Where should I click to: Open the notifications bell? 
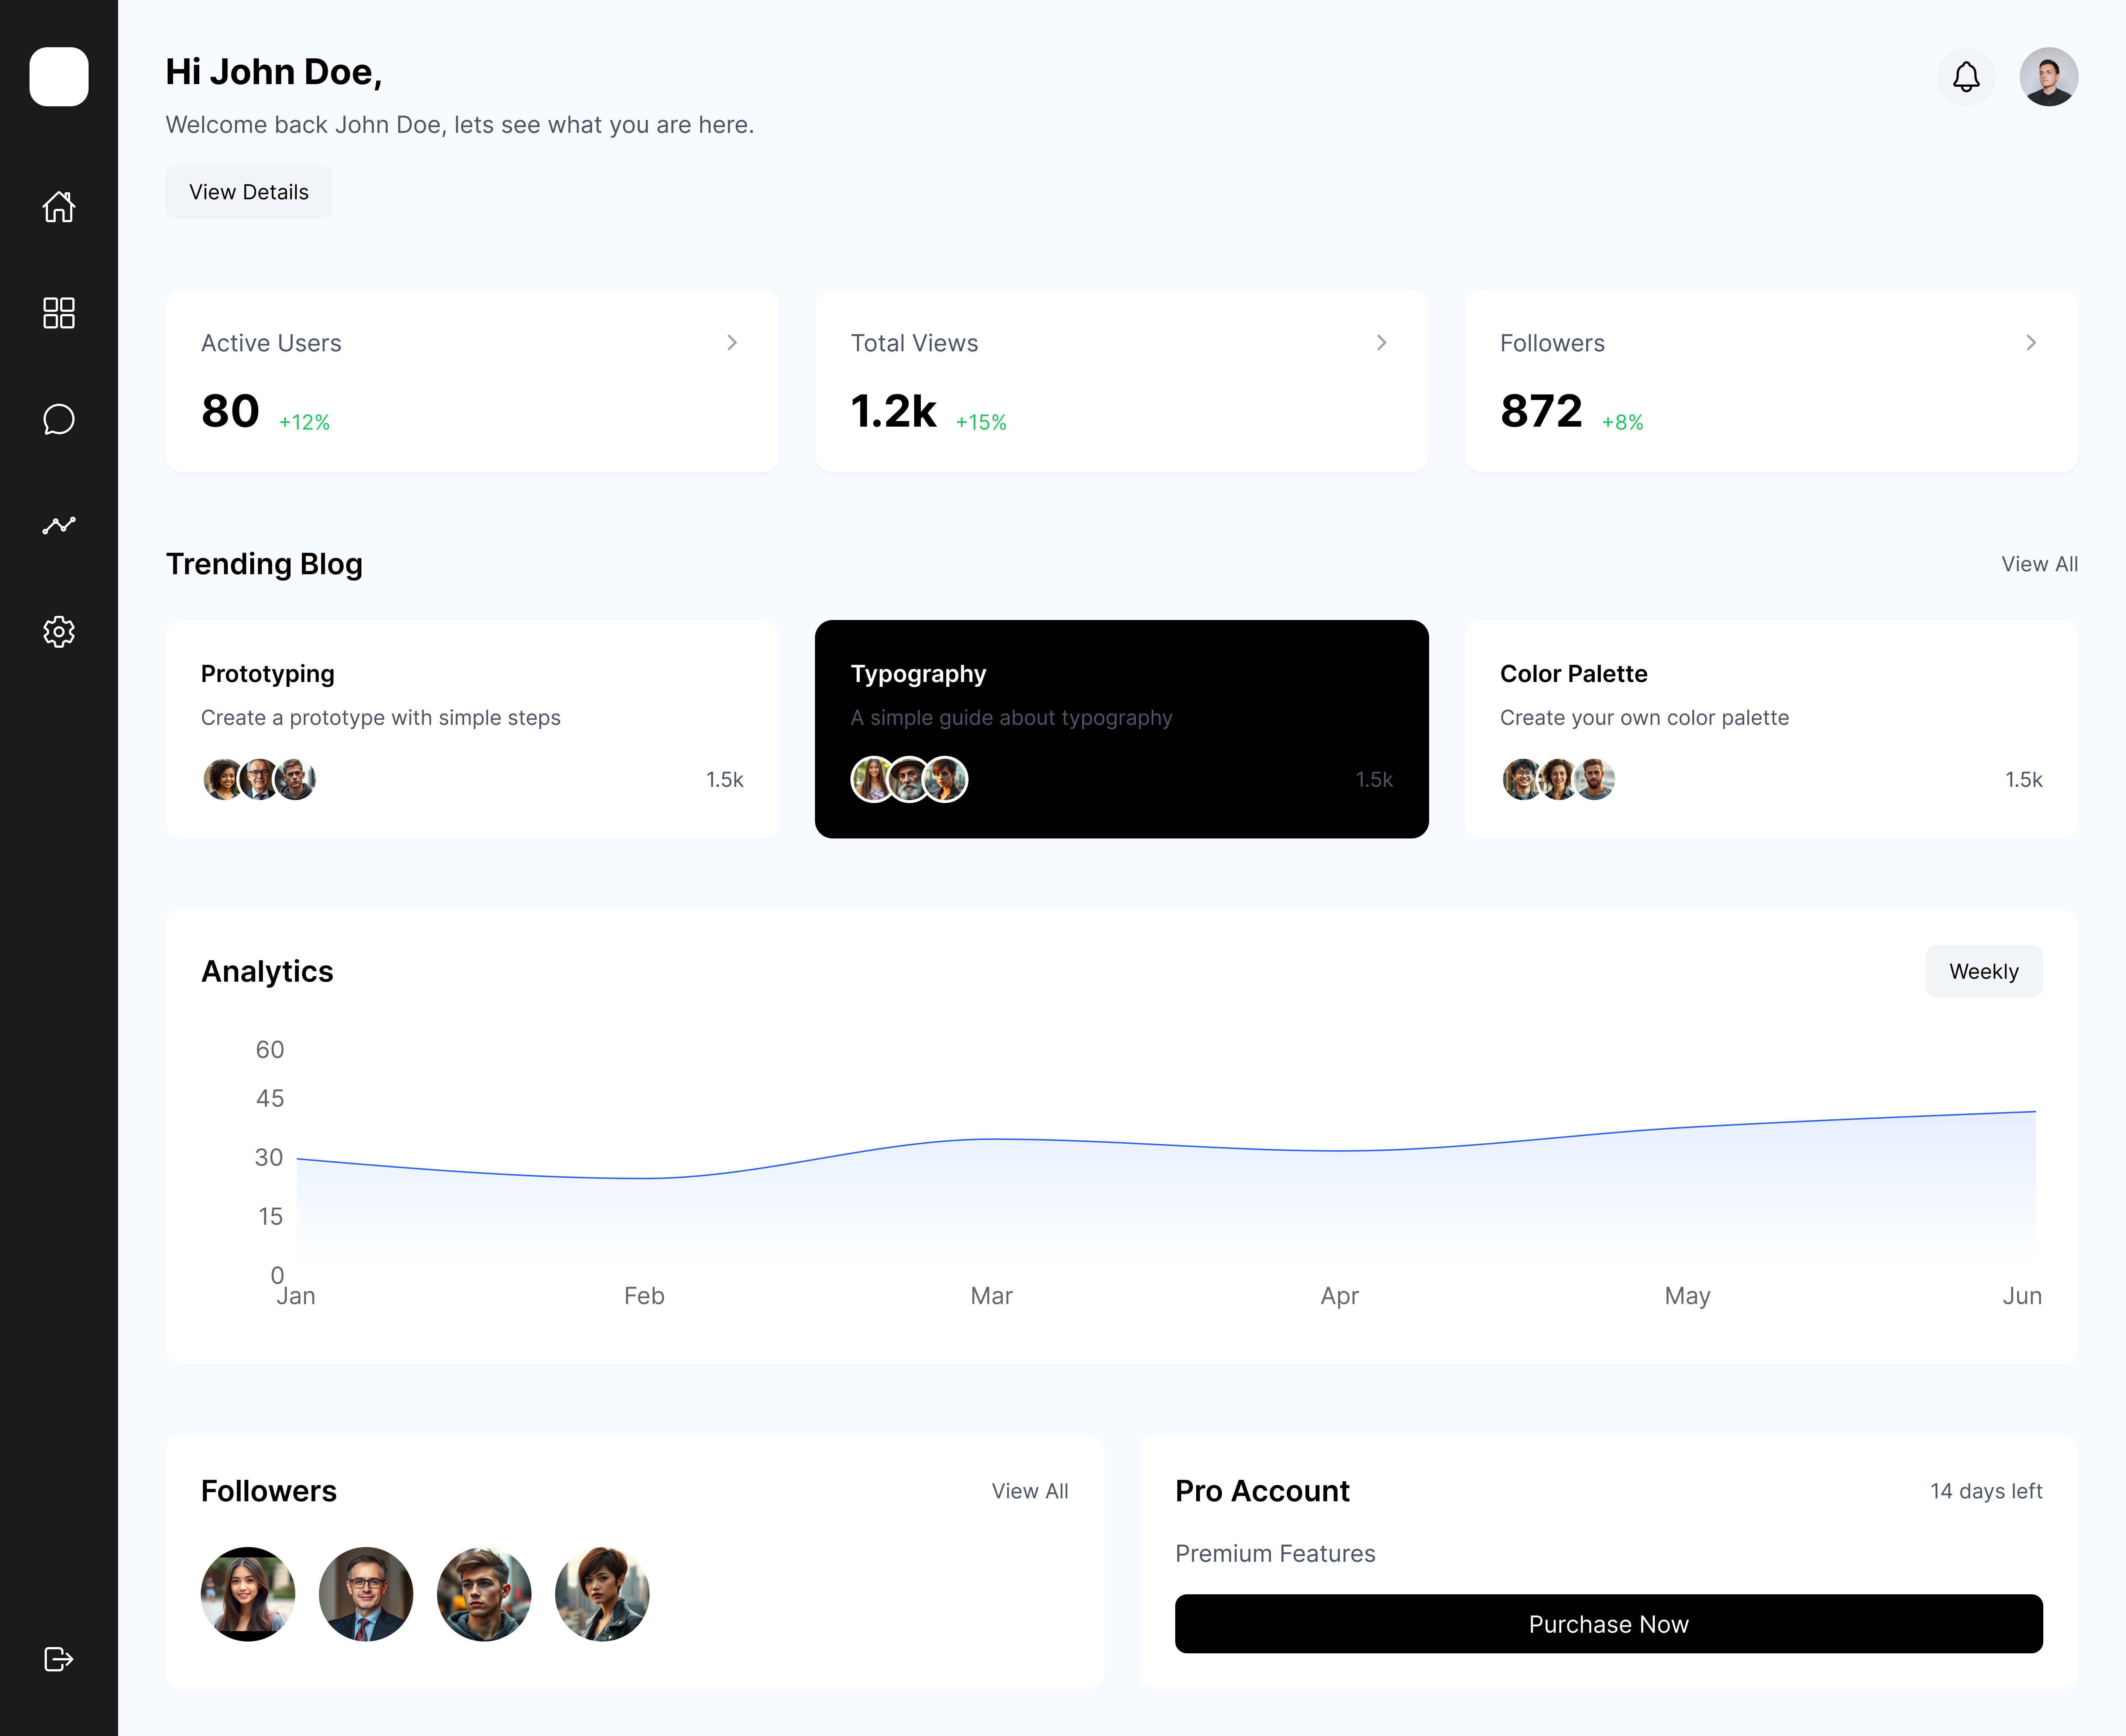[1966, 77]
